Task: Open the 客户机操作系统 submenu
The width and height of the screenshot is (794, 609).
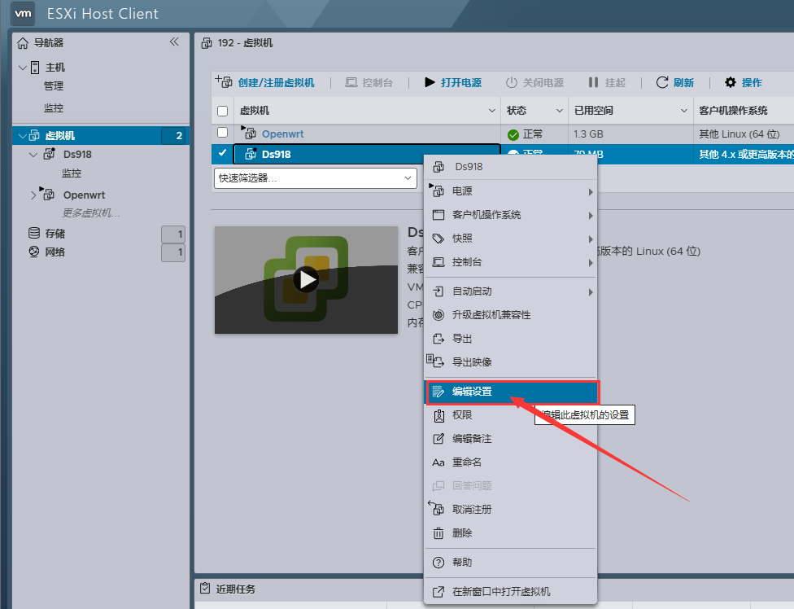Action: [511, 215]
